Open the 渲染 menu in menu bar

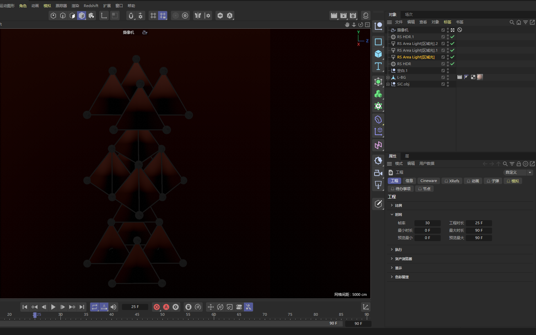(75, 6)
